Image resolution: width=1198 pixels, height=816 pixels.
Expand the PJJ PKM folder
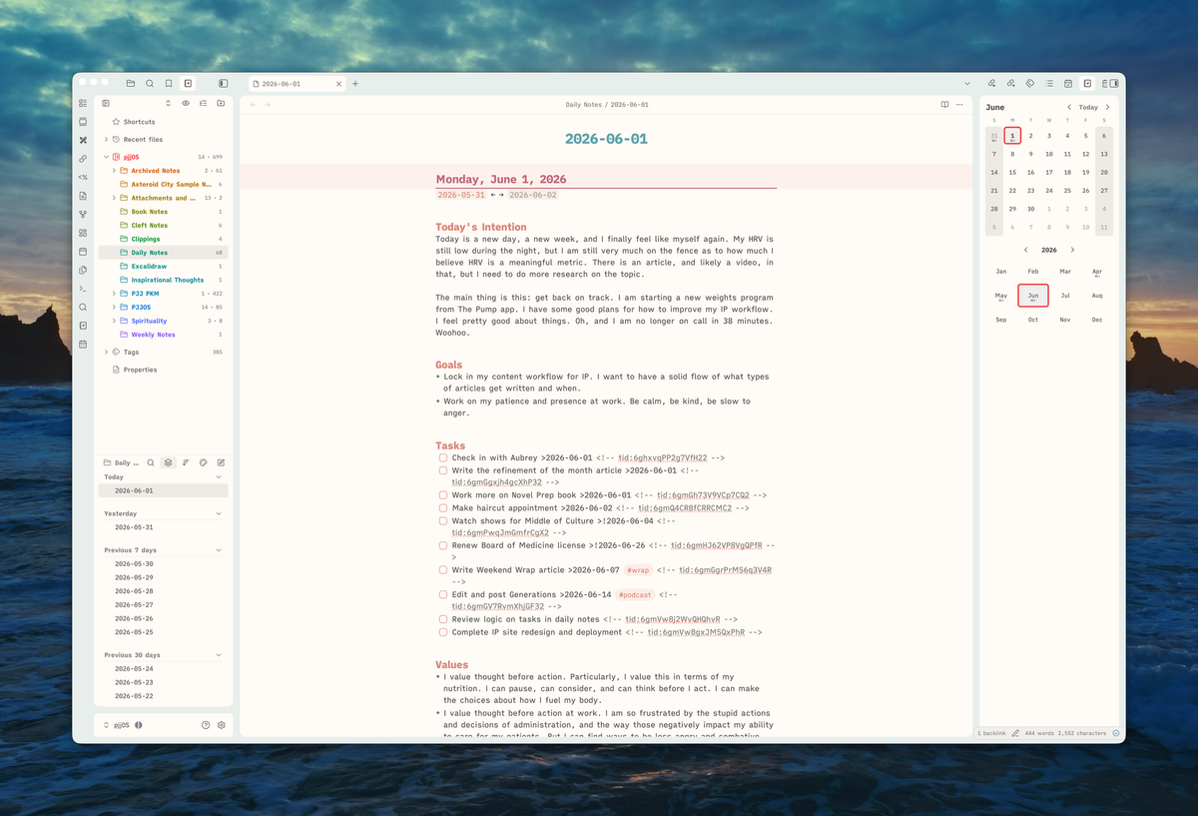(x=114, y=294)
